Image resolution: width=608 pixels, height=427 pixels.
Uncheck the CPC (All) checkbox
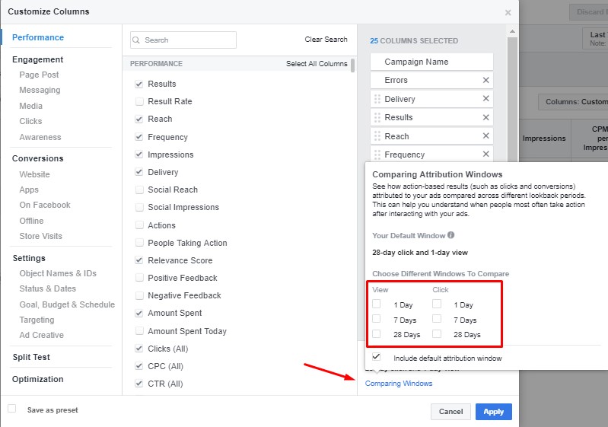point(138,366)
